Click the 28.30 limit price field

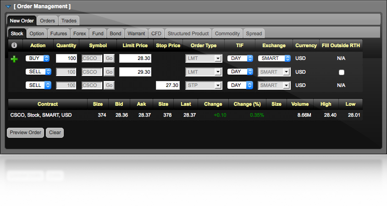pyautogui.click(x=135, y=59)
